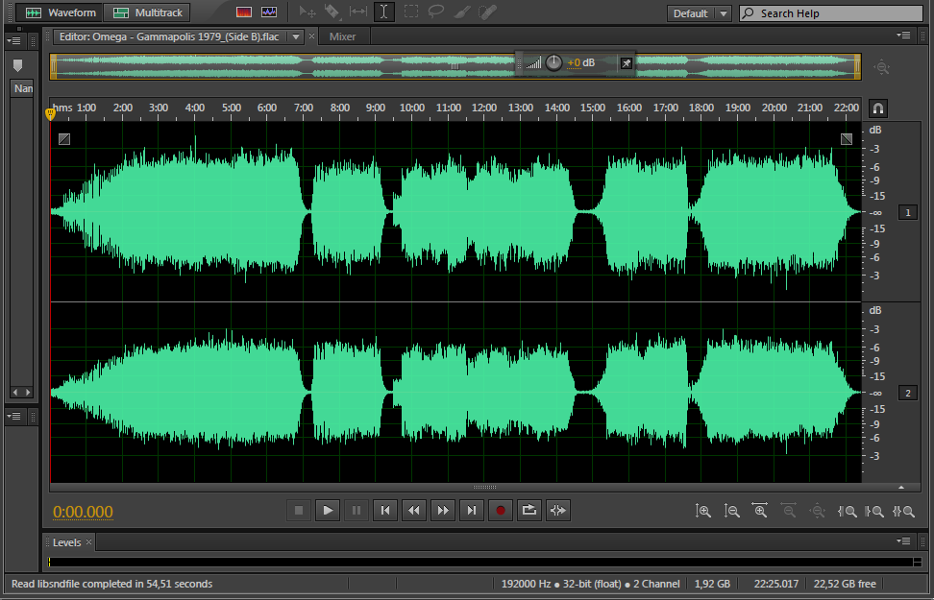The image size is (934, 600).
Task: Click inside the Search Help field
Action: (831, 13)
